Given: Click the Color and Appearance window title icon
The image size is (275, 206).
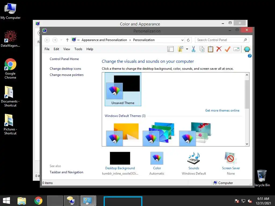Looking at the screenshot, I should [x=38, y=24].
